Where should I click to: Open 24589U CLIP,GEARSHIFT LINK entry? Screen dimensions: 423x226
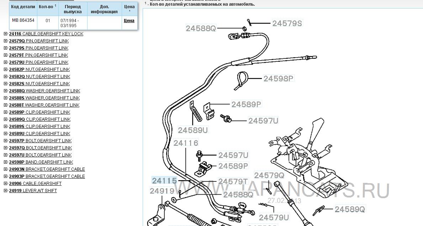[39, 134]
